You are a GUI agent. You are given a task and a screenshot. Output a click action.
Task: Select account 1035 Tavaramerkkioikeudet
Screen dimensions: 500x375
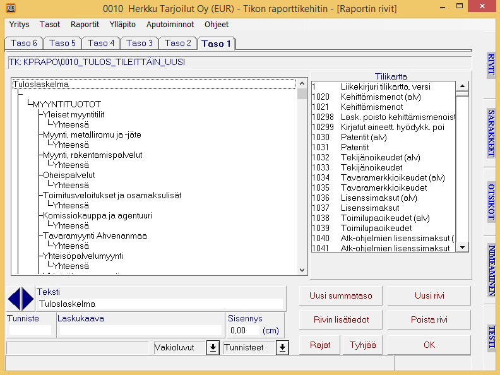[x=384, y=187]
